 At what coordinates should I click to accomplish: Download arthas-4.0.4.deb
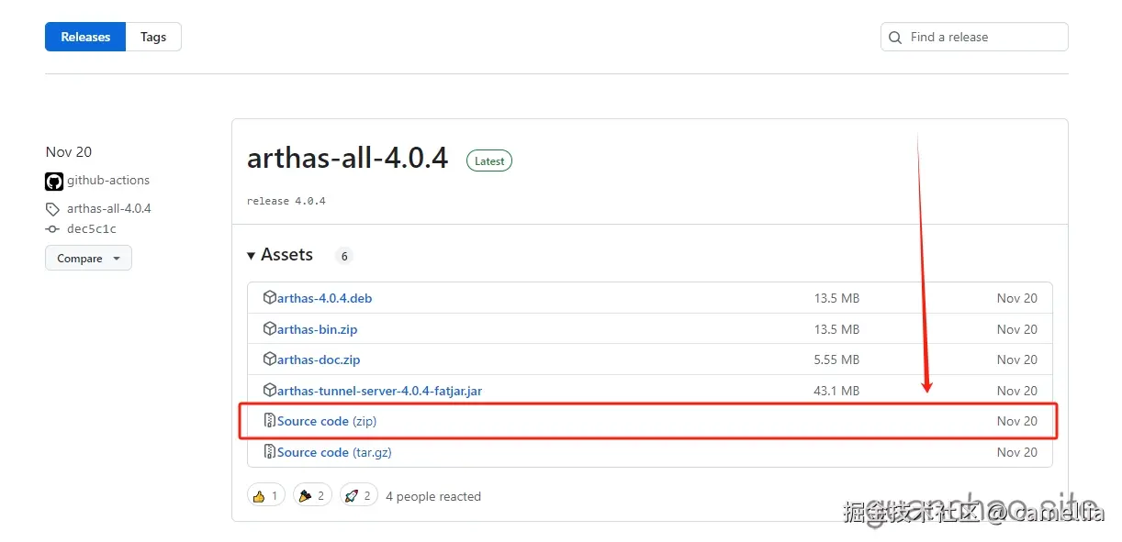324,298
